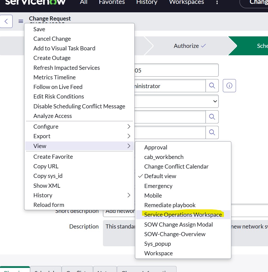Select Save from the context menu
Screen dimensions: 268x272
coord(79,29)
